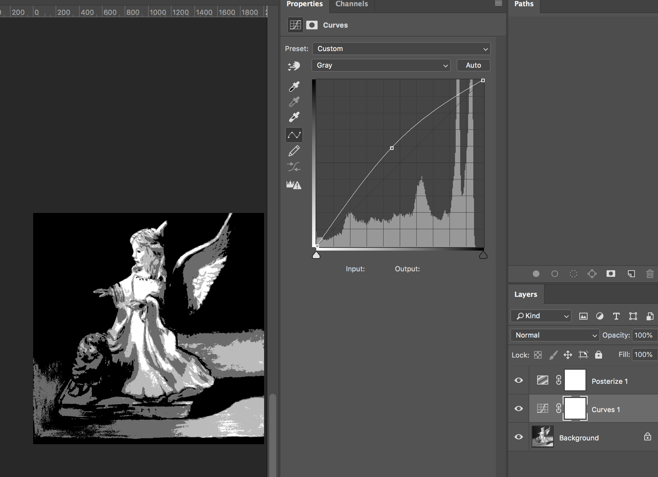Load path as a selection icon
The width and height of the screenshot is (658, 477).
pyautogui.click(x=573, y=274)
